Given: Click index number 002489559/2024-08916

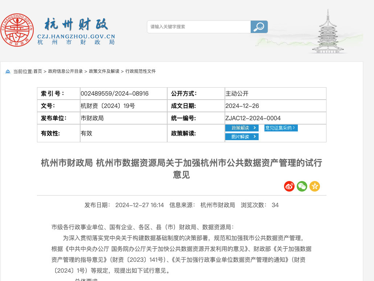Looking at the screenshot, I should click(115, 93).
